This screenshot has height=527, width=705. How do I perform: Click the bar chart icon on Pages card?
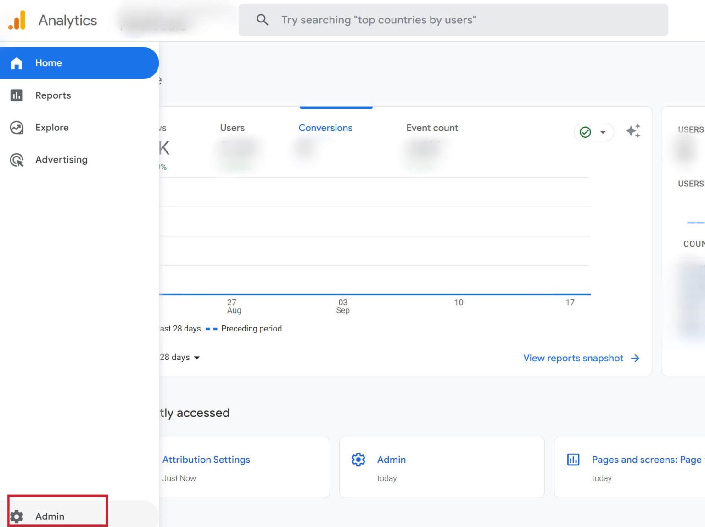(573, 459)
